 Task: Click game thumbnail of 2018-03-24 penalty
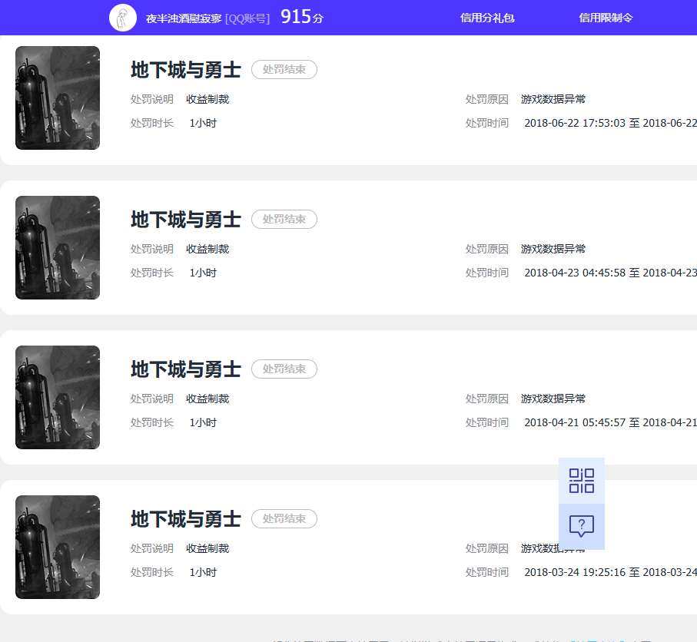click(x=58, y=547)
